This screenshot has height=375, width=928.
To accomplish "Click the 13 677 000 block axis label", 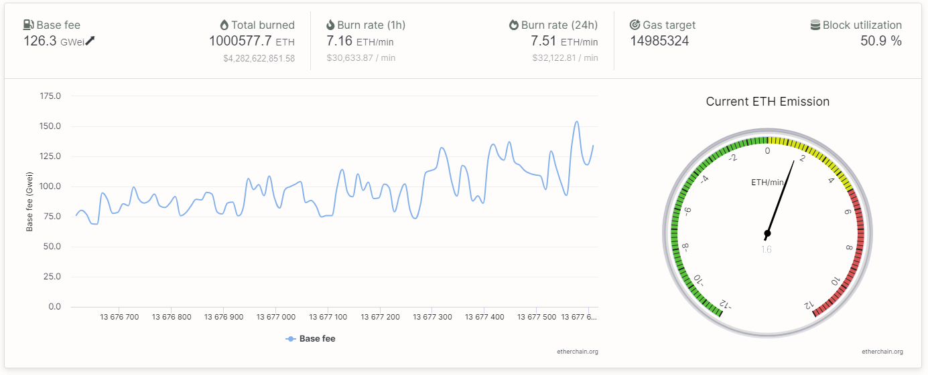I will coord(276,317).
